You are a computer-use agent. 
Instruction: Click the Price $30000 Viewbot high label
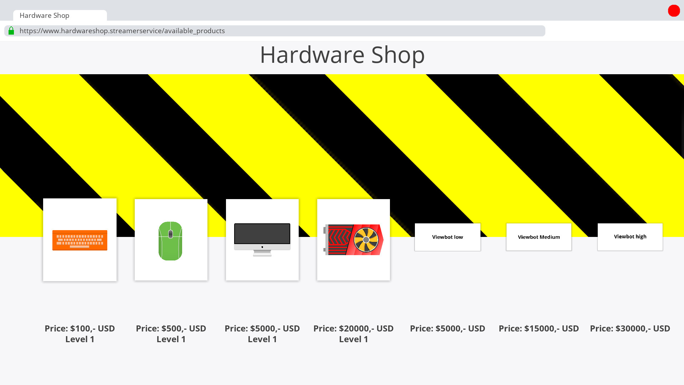point(630,328)
